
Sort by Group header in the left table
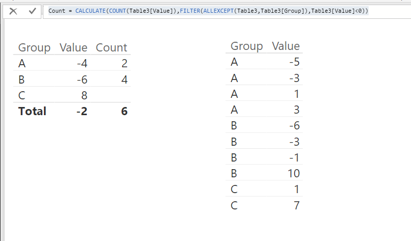click(34, 47)
